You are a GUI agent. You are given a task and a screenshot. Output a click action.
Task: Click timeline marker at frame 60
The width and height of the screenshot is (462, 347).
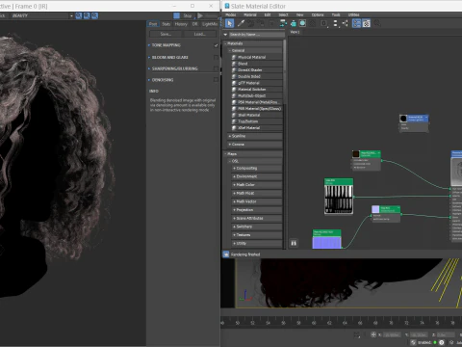(x=314, y=322)
